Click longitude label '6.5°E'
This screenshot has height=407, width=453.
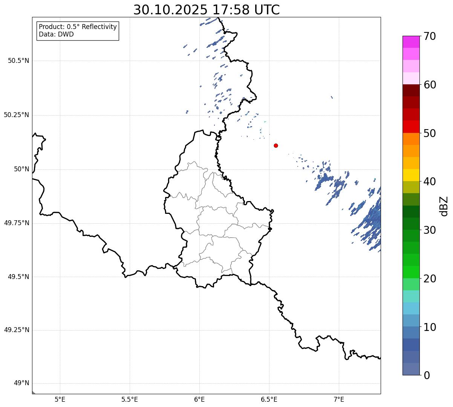tap(269, 399)
